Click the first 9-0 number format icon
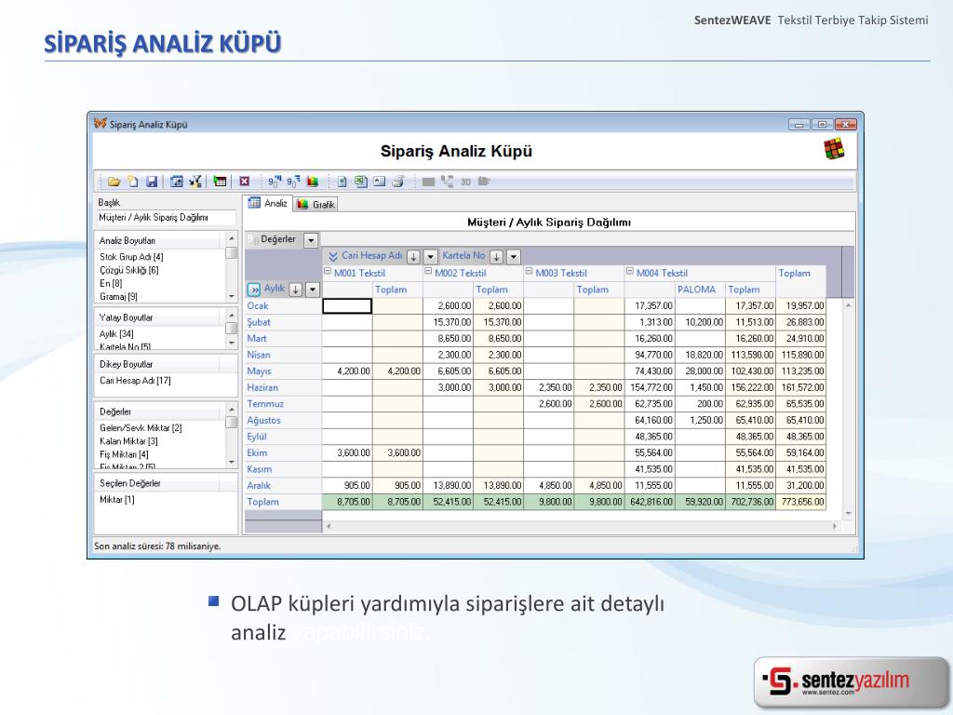The width and height of the screenshot is (953, 715). (275, 182)
